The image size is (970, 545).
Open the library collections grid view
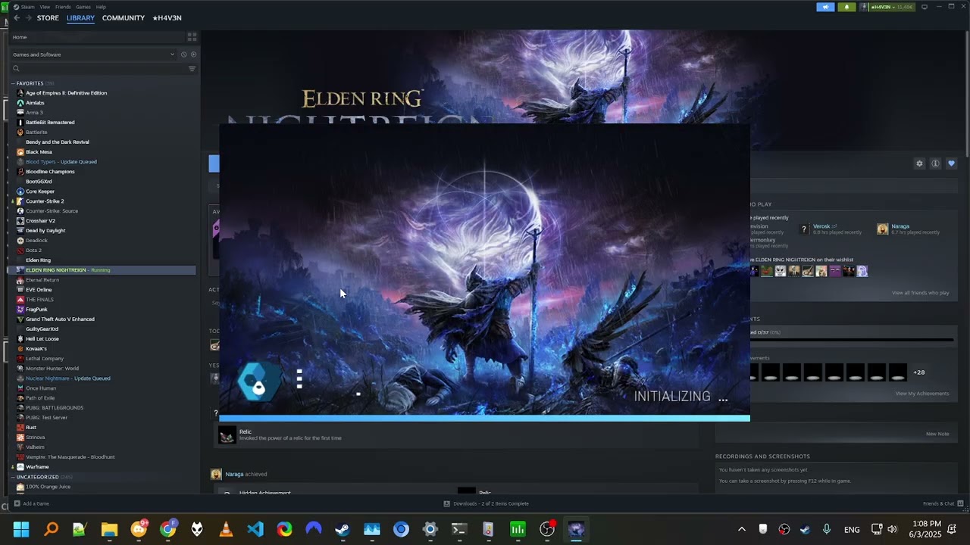pyautogui.click(x=192, y=36)
